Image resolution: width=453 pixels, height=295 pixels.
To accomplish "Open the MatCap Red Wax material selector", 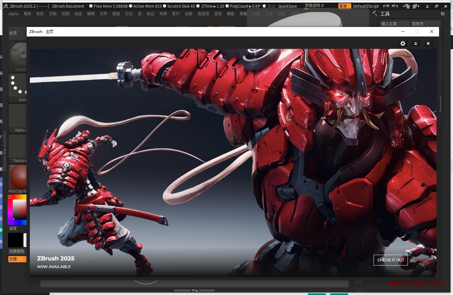I will 18,179.
